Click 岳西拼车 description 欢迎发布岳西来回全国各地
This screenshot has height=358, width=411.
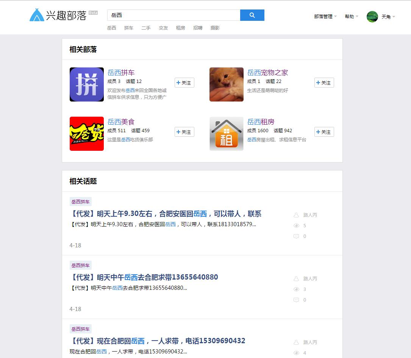click(x=137, y=94)
